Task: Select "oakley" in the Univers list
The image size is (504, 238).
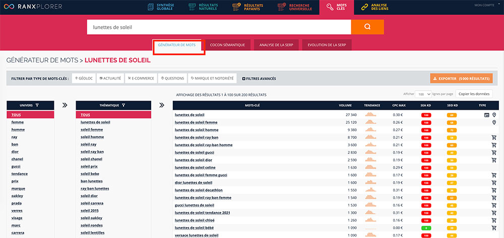Action: (x=17, y=196)
